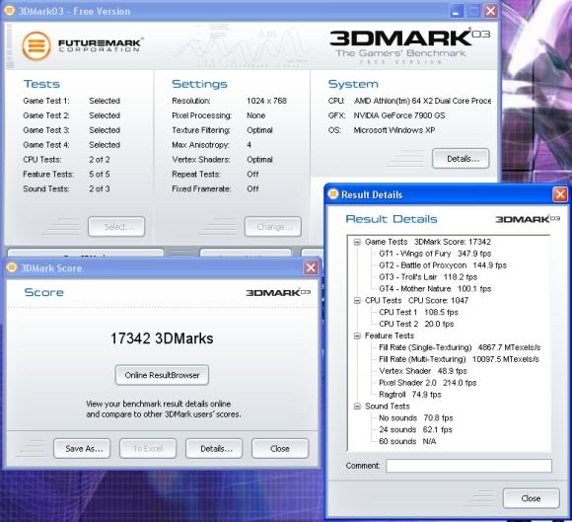
Task: Click the 3DMark Score title bar icon
Action: [x=12, y=267]
